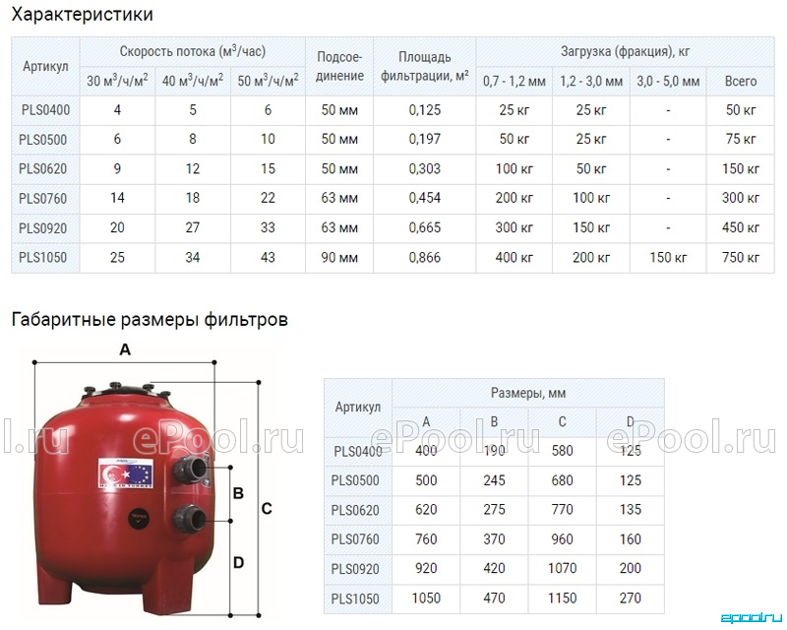Click the 0,454 filtration area value

tap(425, 198)
